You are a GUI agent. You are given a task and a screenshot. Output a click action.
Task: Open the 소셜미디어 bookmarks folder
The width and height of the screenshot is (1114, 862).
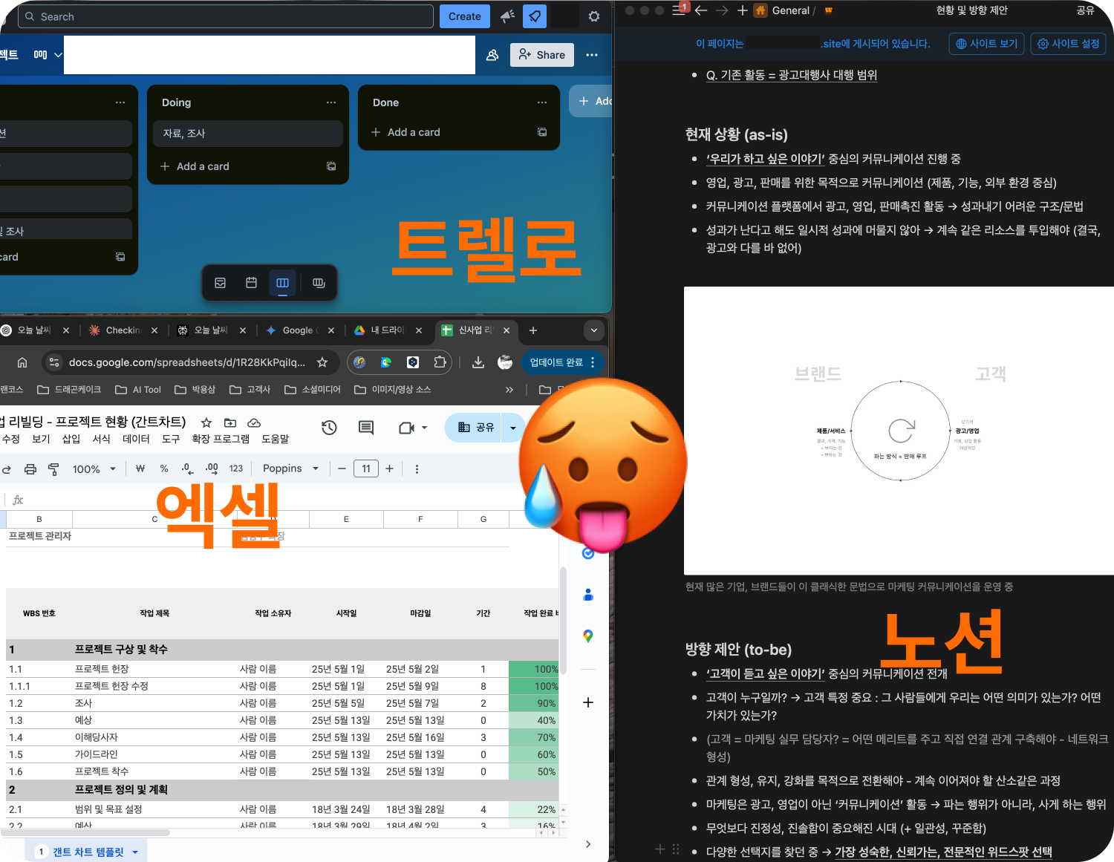[313, 390]
